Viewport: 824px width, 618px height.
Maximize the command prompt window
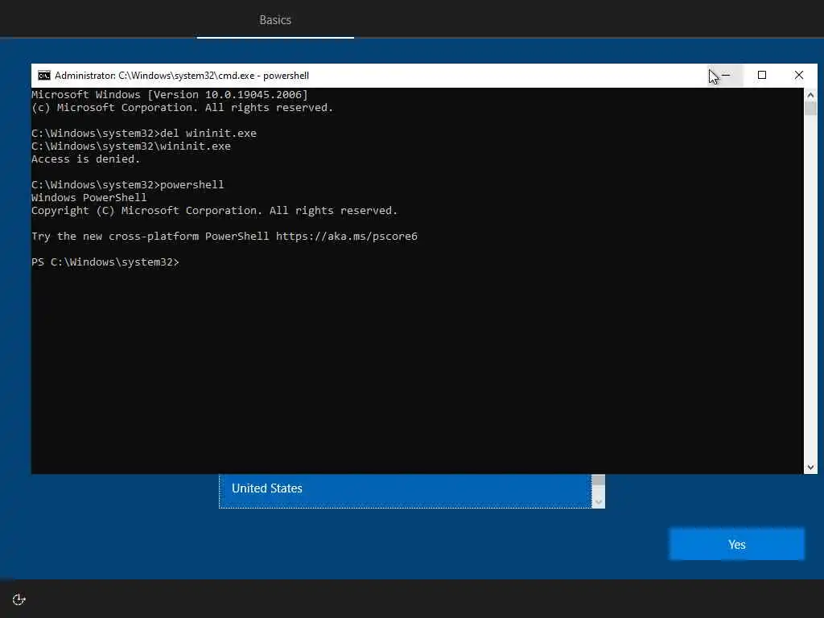click(762, 76)
